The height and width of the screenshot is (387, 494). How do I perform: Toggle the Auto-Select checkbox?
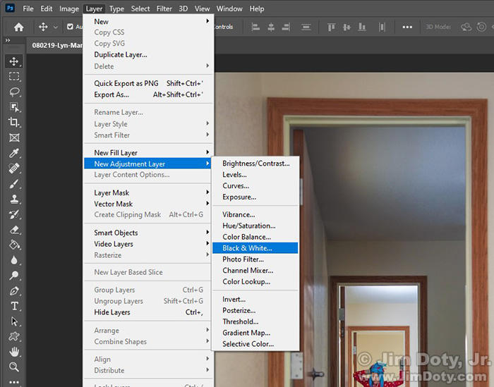tap(71, 27)
